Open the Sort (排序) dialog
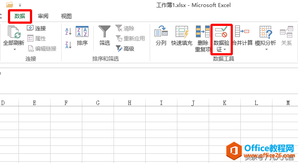The image size is (298, 163). (82, 36)
